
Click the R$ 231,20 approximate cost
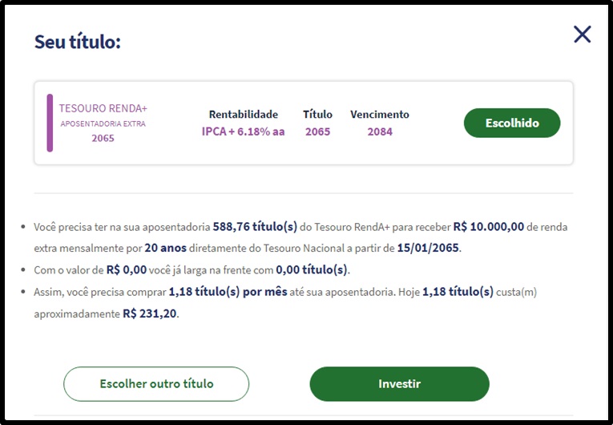click(149, 314)
